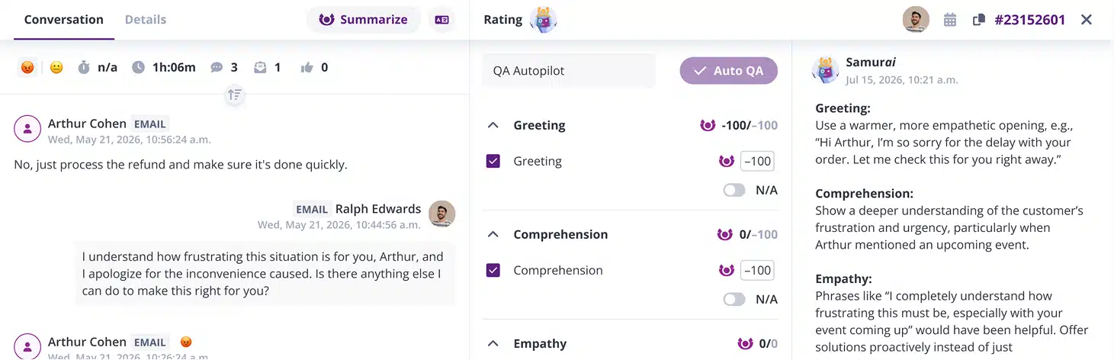Collapse the Empathy section
Image resolution: width=1114 pixels, height=360 pixels.
click(x=493, y=343)
